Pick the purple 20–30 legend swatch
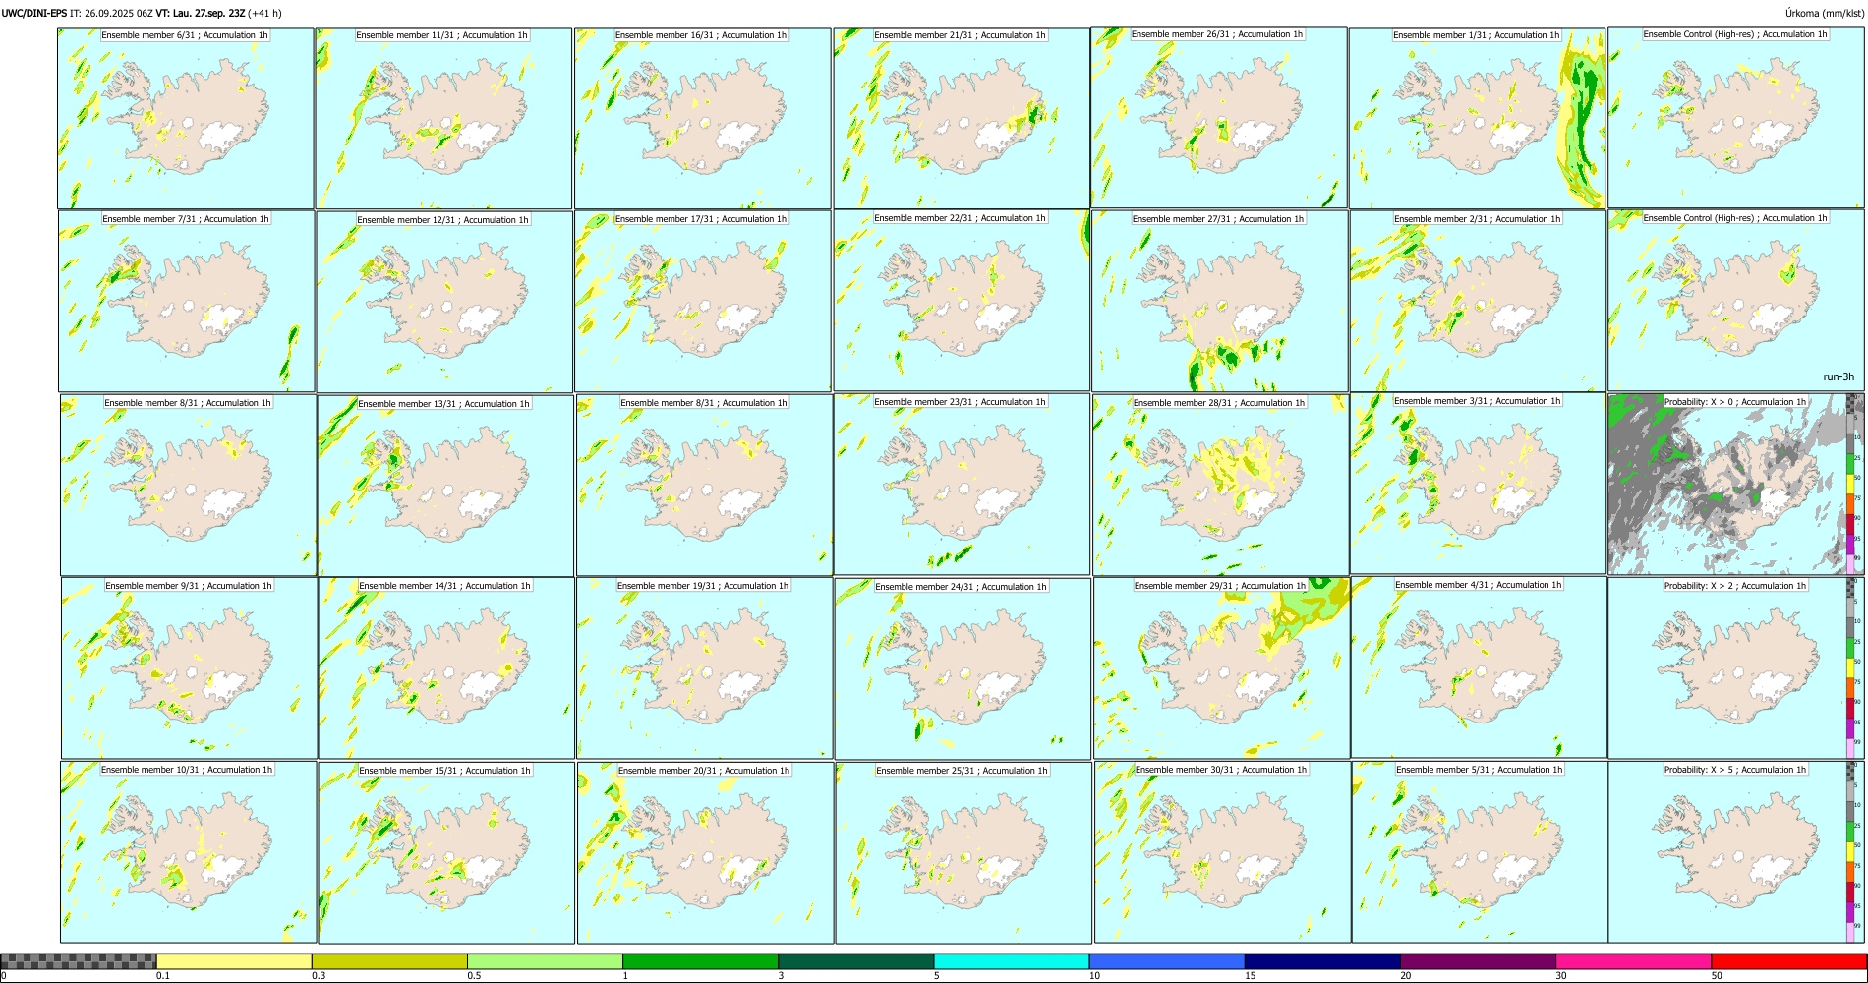1868x983 pixels. (1478, 961)
